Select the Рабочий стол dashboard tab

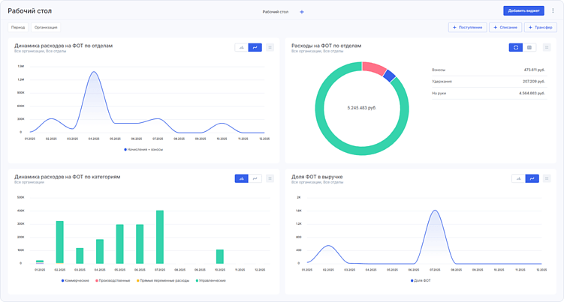coord(275,12)
